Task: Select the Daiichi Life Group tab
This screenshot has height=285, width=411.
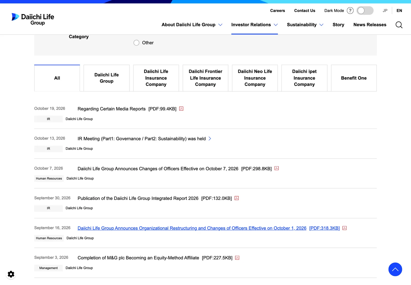Action: coord(107,78)
